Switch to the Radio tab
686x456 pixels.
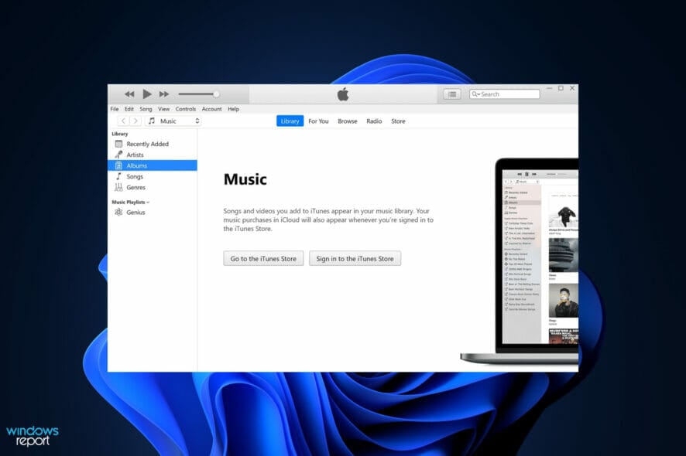374,121
